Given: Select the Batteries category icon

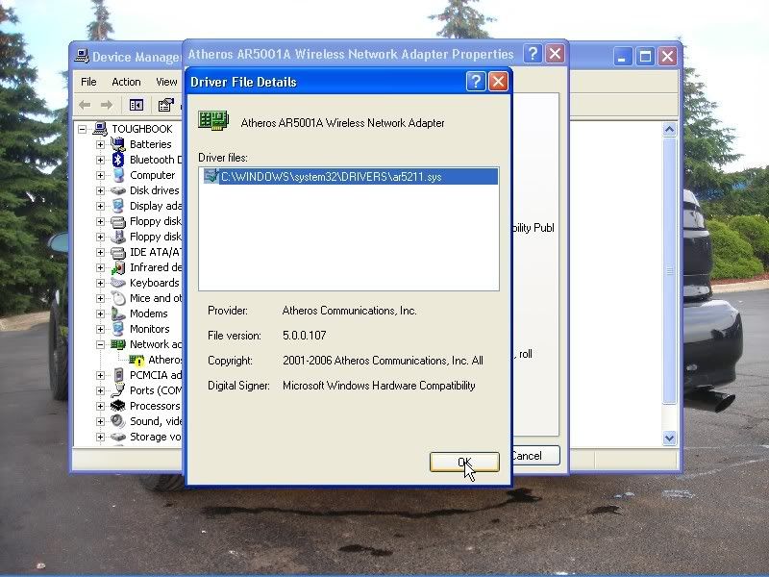Looking at the screenshot, I should 117,144.
